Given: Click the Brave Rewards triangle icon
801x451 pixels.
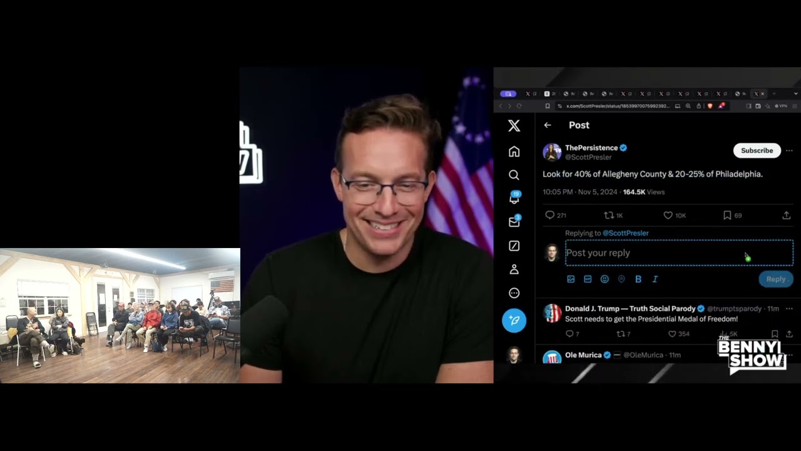Looking at the screenshot, I should (721, 105).
